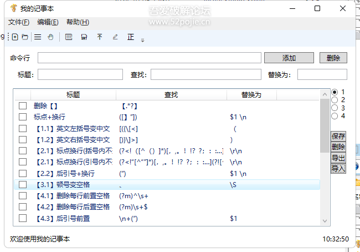Check the 【4.1】删除每行前置空格 checkbox

pyautogui.click(x=23, y=196)
